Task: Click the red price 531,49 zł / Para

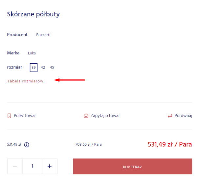Action: tap(170, 144)
